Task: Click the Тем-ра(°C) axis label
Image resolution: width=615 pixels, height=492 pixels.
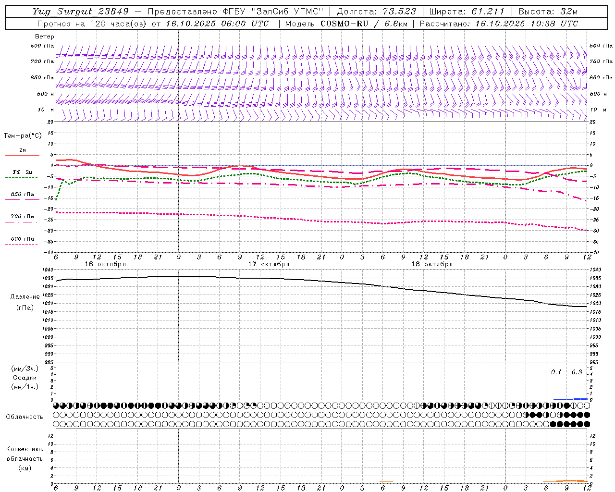Action: (x=23, y=135)
